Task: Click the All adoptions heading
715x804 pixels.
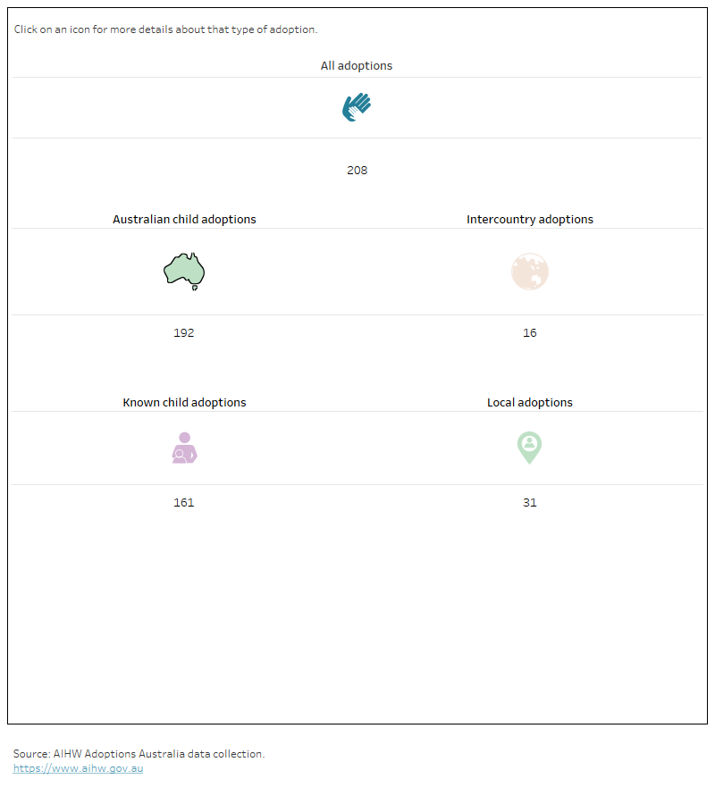Action: [x=357, y=65]
